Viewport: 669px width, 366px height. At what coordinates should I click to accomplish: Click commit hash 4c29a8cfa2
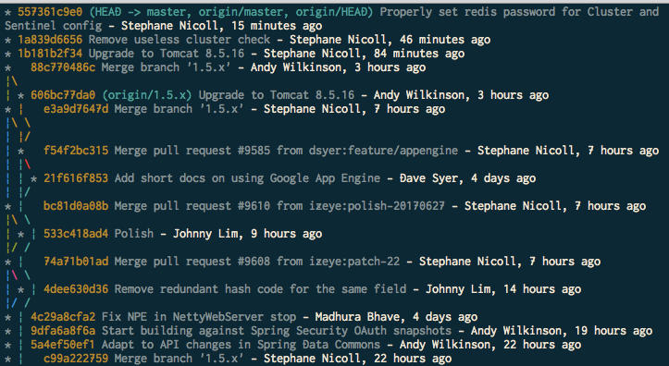[x=63, y=317]
